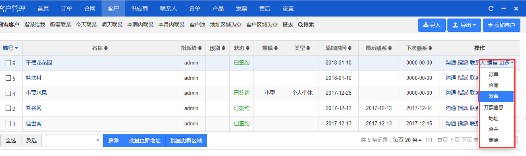This screenshot has width=526, height=156.
Task: Click the refresh icon in top bar
Action: coord(491,8)
